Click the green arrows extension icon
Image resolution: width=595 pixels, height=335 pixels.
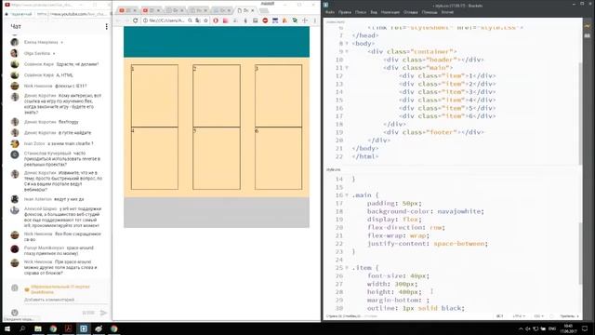(x=295, y=20)
